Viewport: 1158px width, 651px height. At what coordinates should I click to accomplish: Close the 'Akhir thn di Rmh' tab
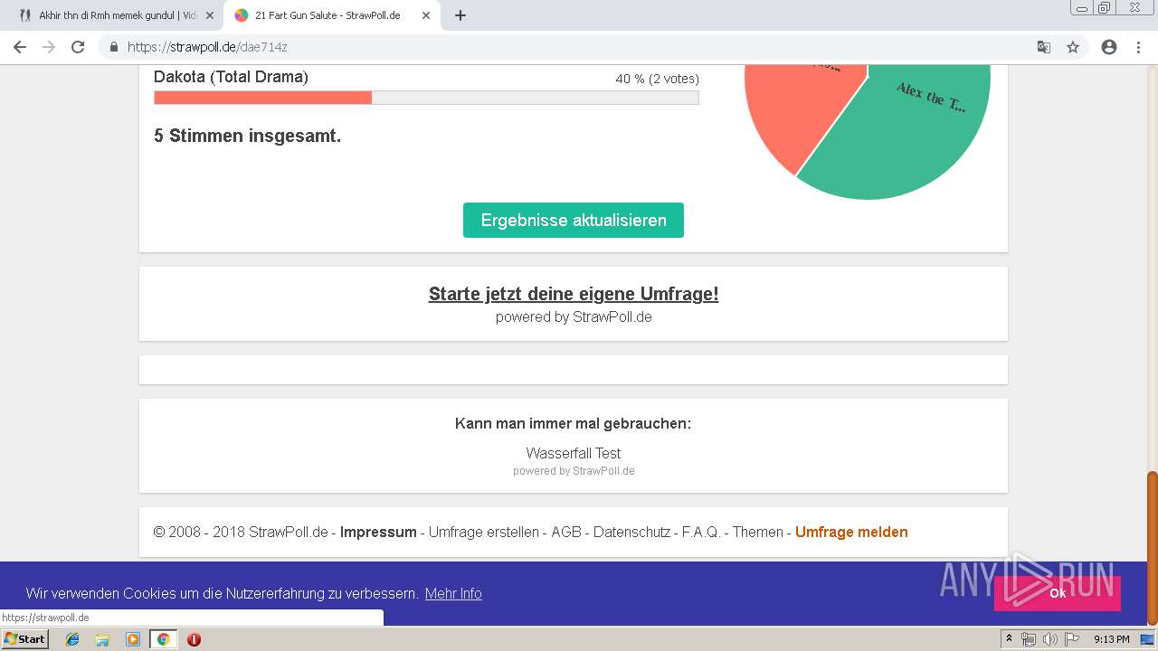coord(210,15)
